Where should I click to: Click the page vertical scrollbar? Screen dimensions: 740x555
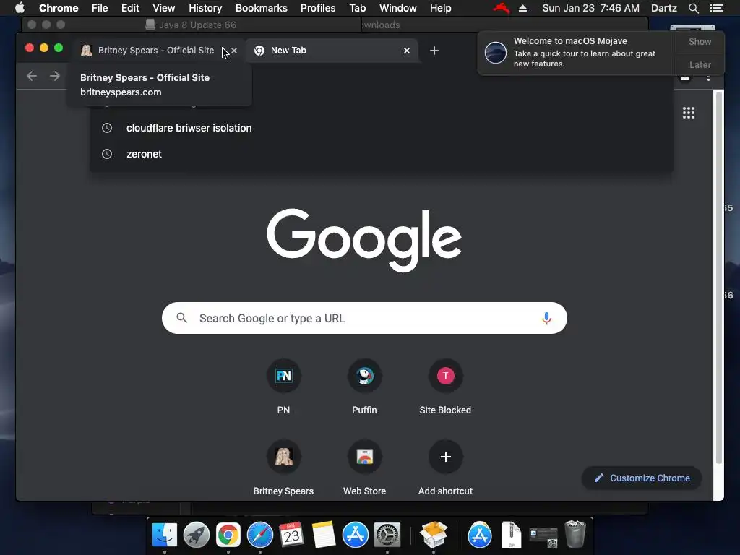tap(719, 278)
